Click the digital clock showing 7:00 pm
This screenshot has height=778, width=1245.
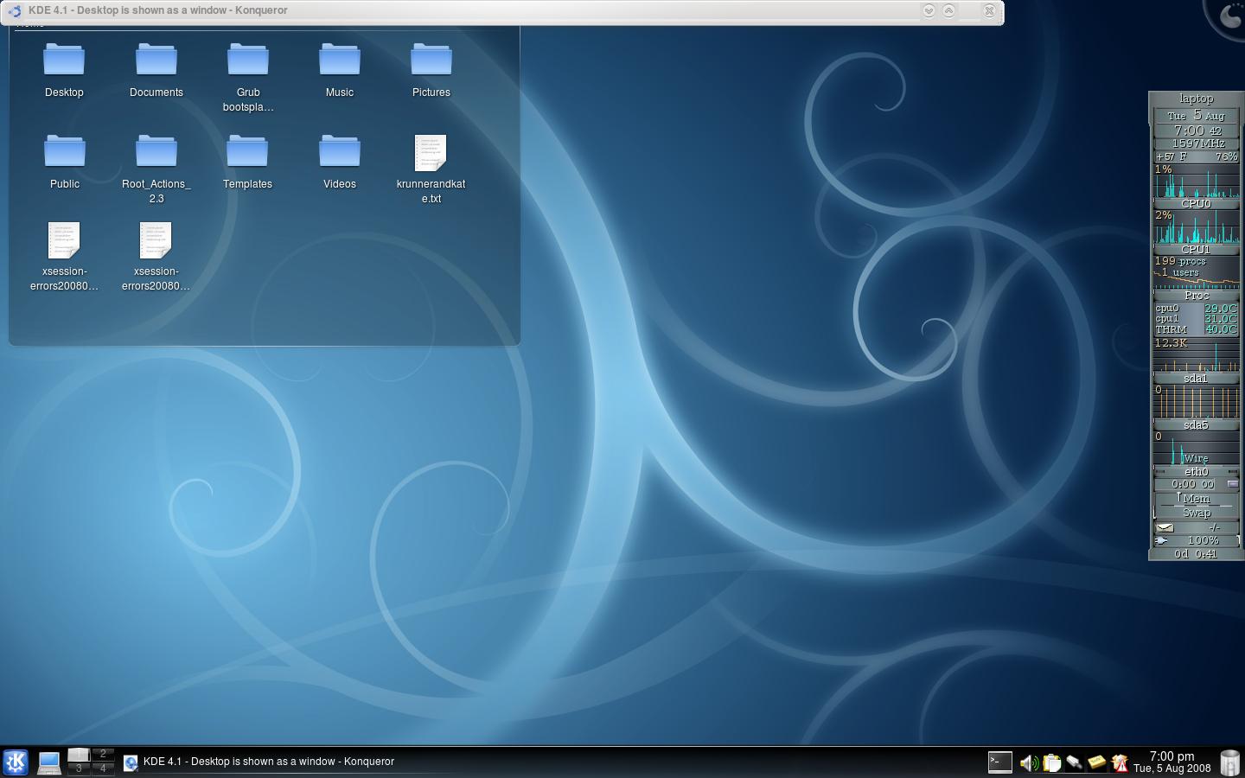pos(1172,762)
